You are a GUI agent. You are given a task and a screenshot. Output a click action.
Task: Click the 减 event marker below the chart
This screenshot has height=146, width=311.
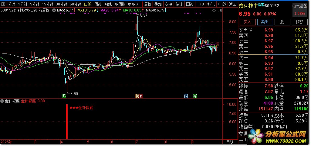[195, 96]
